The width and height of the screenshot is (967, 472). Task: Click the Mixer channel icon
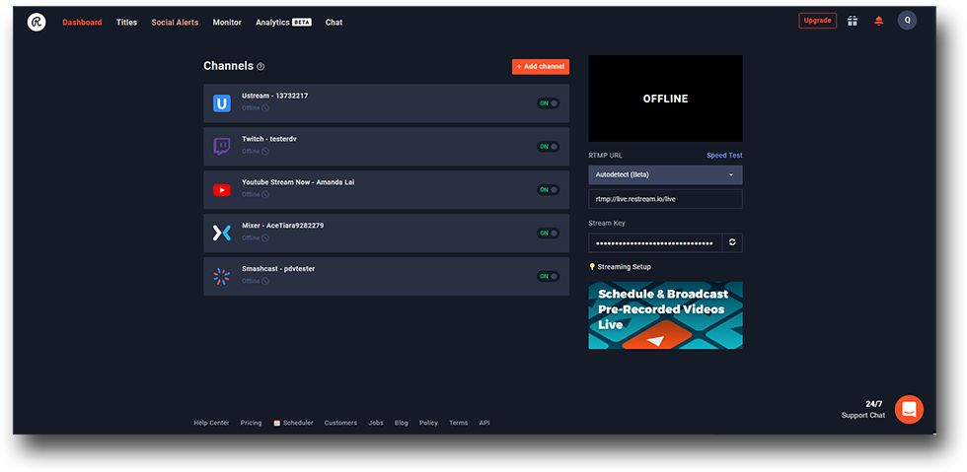pyautogui.click(x=222, y=233)
